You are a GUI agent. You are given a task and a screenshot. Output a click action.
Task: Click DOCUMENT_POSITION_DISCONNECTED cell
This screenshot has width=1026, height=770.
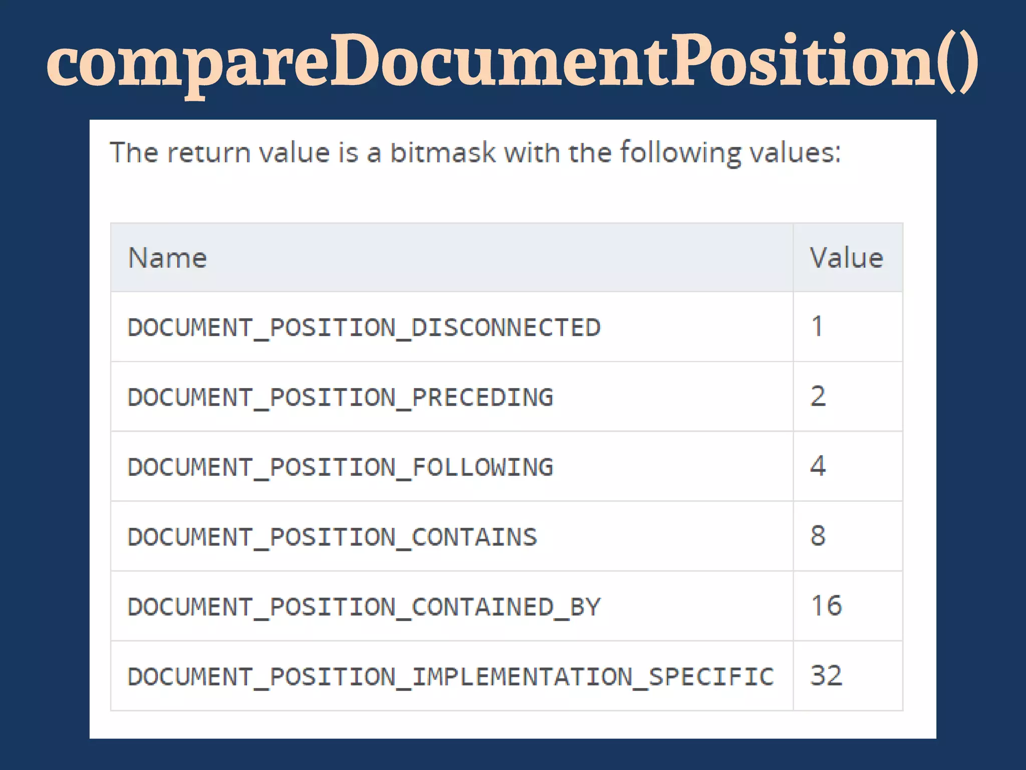364,327
